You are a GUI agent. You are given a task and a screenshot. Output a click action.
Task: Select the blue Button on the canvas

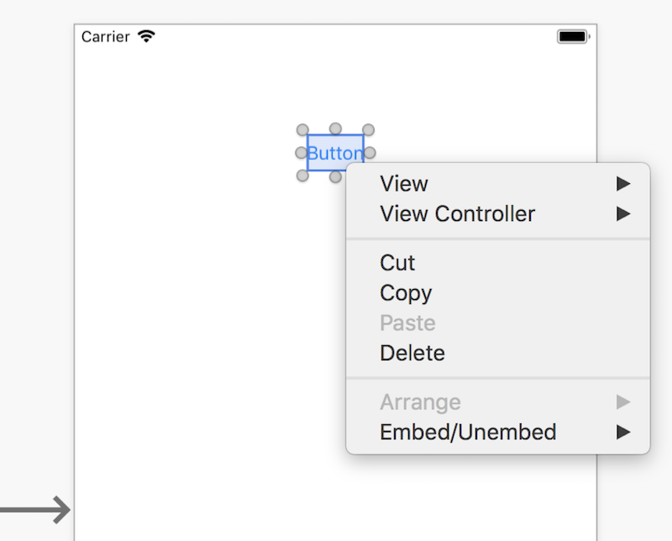[335, 153]
